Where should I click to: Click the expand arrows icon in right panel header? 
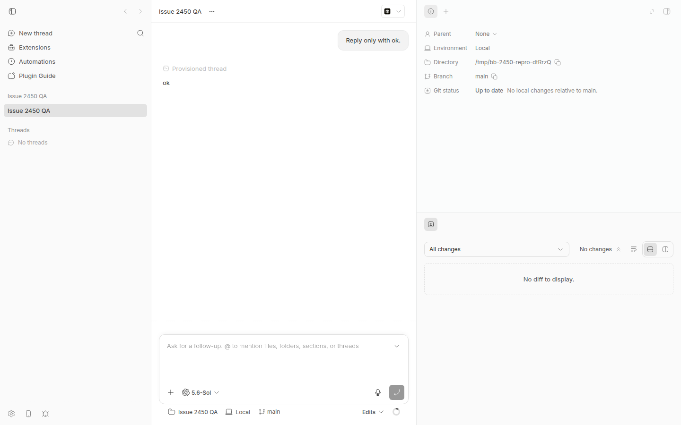click(652, 11)
